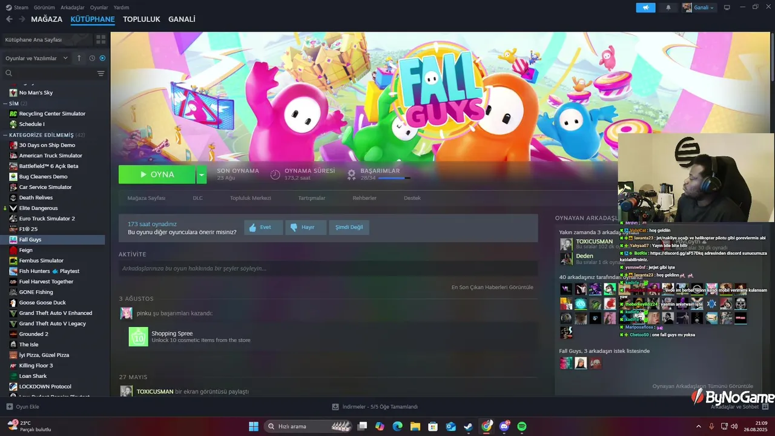The image size is (775, 436).
Task: Sort library using the up arrow icon
Action: pyautogui.click(x=79, y=58)
